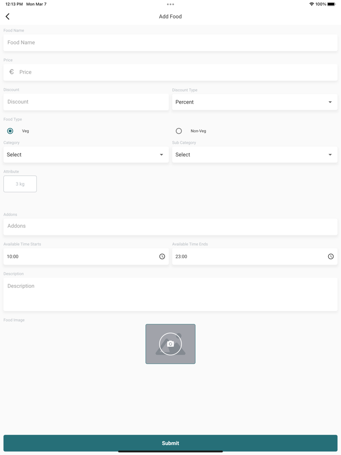Submit the Add Food form

[170, 443]
